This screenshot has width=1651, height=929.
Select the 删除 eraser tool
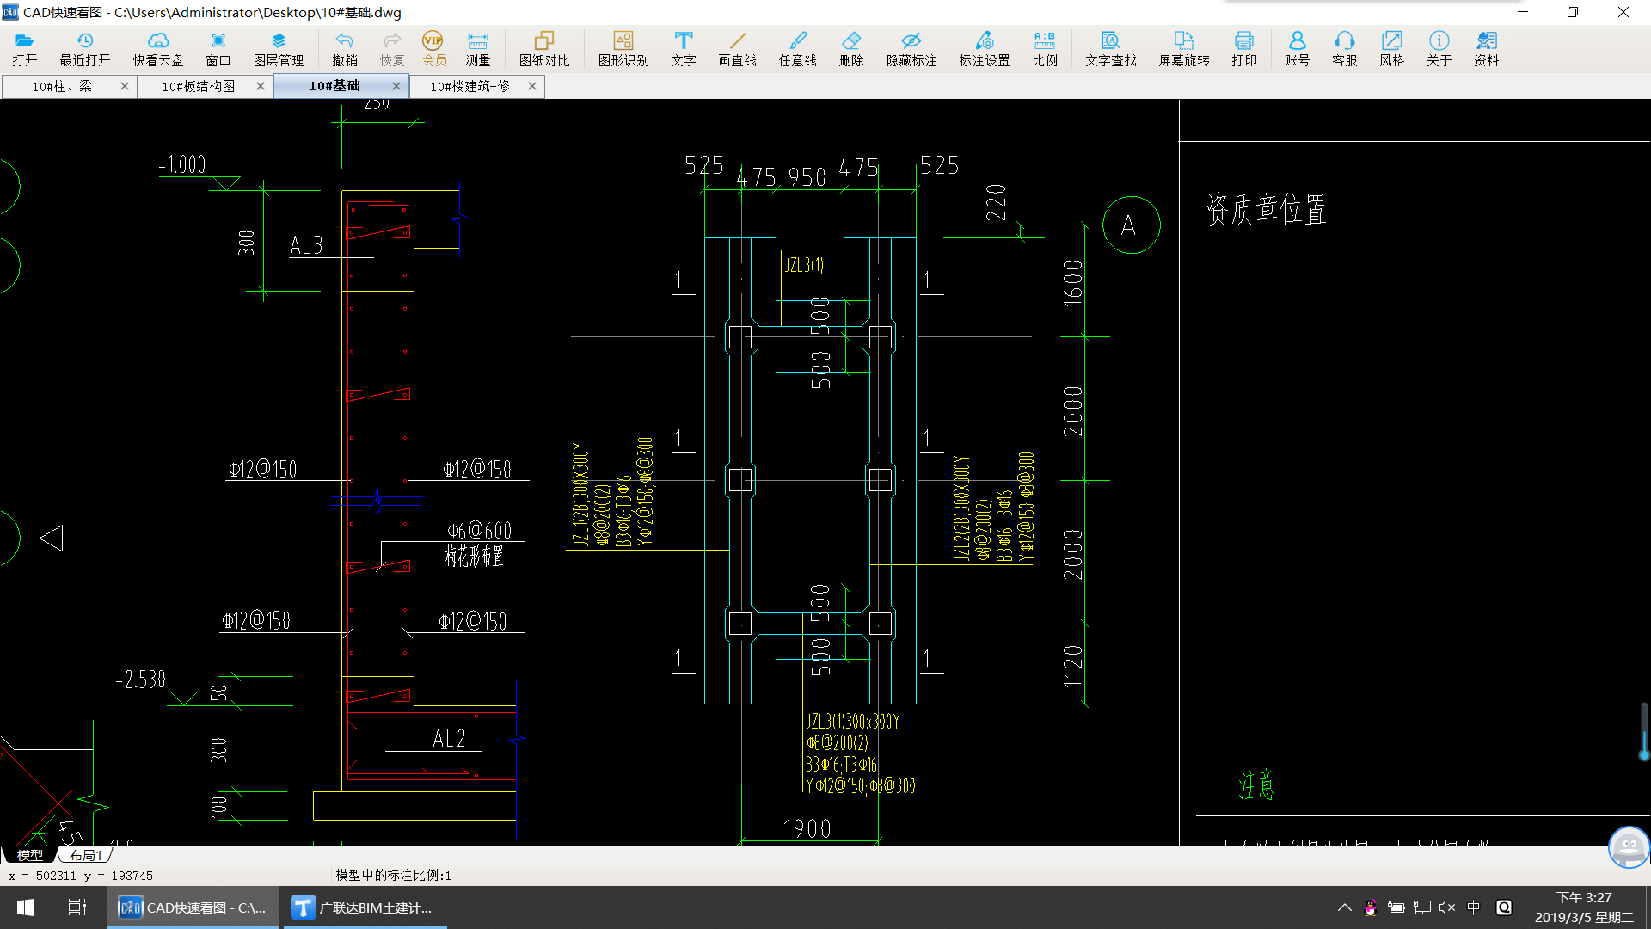tap(851, 49)
